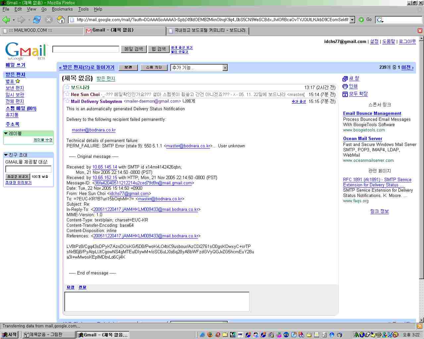The image size is (424, 339).
Task: Go to the home page icon
Action: point(61,20)
